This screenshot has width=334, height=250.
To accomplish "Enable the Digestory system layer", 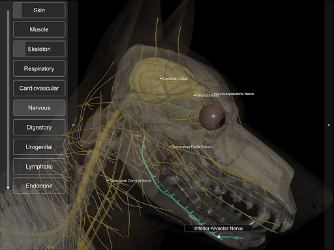I will 39,127.
